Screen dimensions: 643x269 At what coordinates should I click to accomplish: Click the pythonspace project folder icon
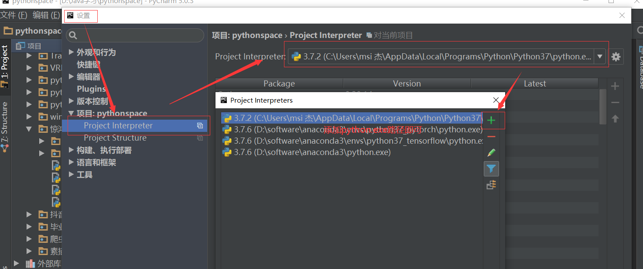click(8, 31)
